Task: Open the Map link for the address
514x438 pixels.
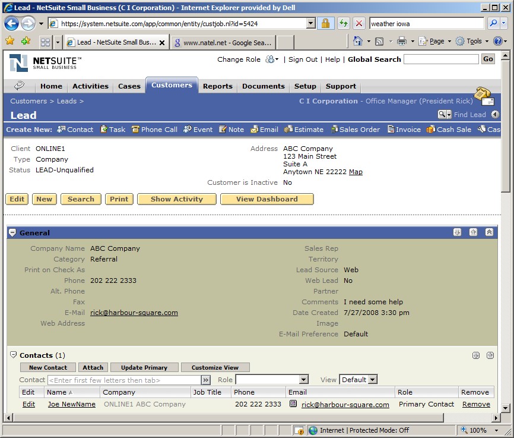Action: tap(356, 172)
